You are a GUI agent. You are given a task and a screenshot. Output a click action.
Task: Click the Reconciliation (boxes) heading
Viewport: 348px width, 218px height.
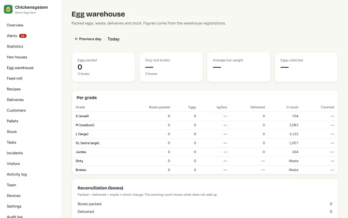pyautogui.click(x=101, y=188)
